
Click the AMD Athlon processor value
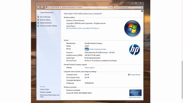(x=100, y=53)
